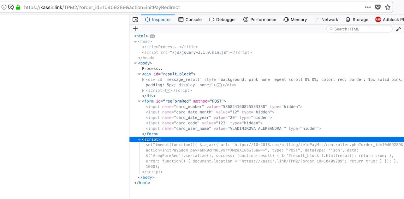Pick color with the eyedropper icon

click(398, 29)
